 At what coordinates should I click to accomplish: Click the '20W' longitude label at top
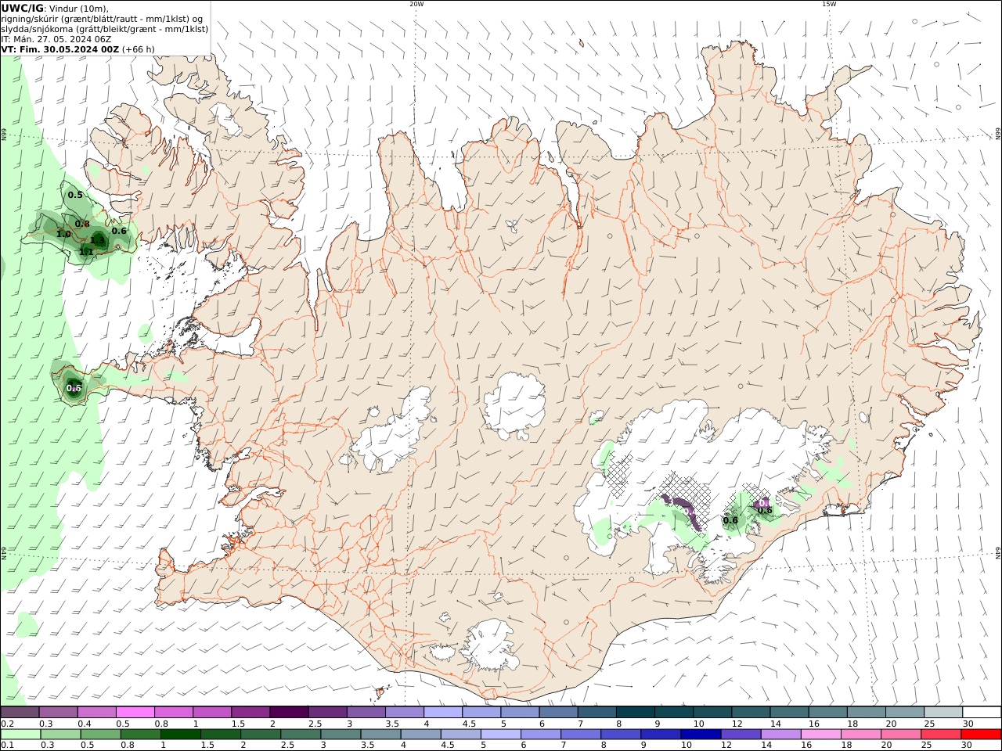(416, 4)
